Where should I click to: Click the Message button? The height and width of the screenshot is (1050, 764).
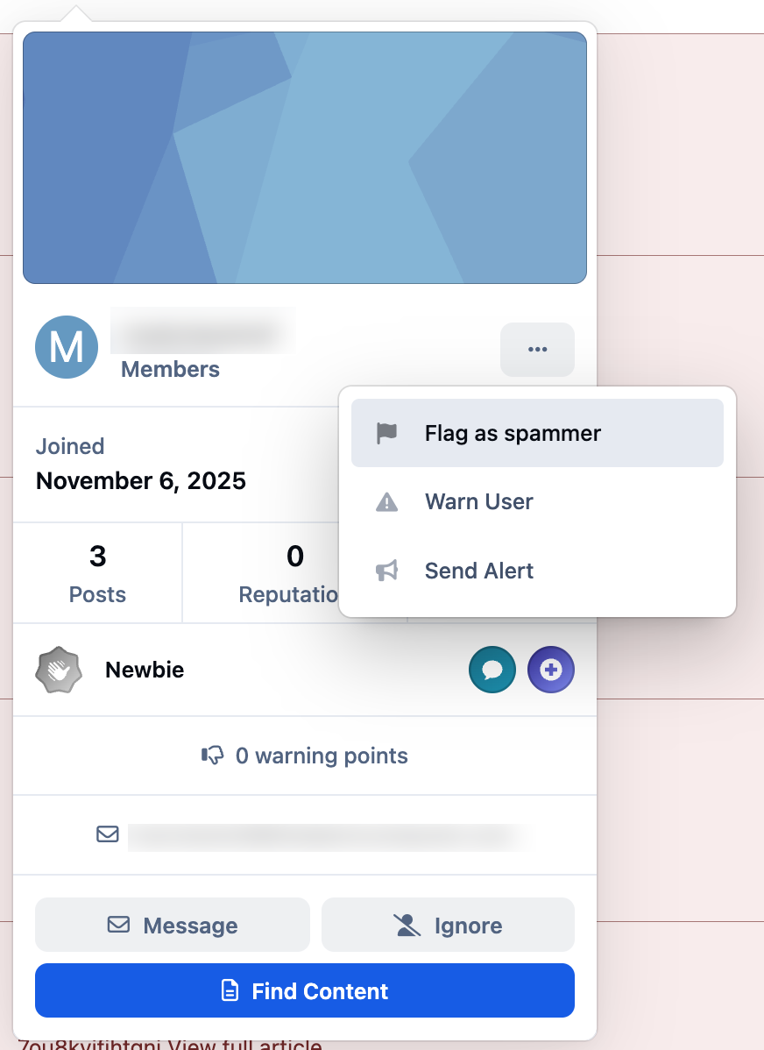173,925
